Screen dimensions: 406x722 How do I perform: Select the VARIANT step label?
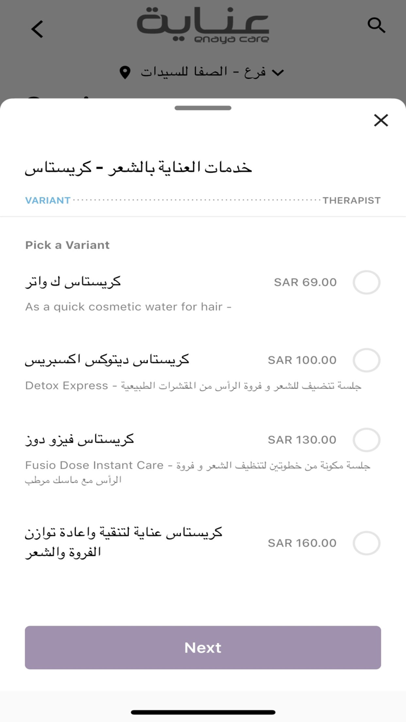(48, 200)
